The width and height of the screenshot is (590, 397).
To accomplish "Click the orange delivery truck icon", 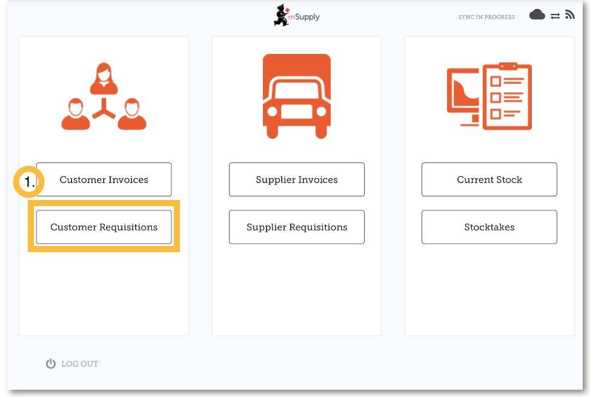I will point(297,96).
